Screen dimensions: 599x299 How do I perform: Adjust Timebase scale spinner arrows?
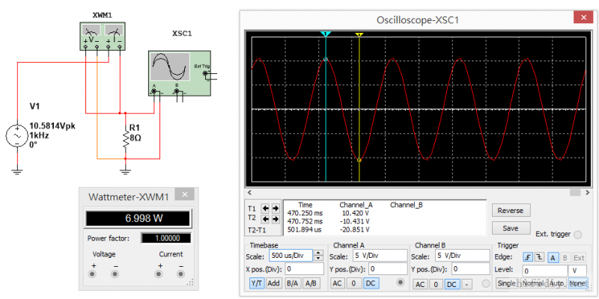click(319, 256)
